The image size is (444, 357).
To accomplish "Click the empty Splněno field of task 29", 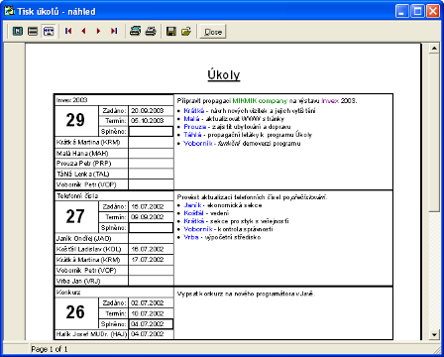I will [151, 132].
